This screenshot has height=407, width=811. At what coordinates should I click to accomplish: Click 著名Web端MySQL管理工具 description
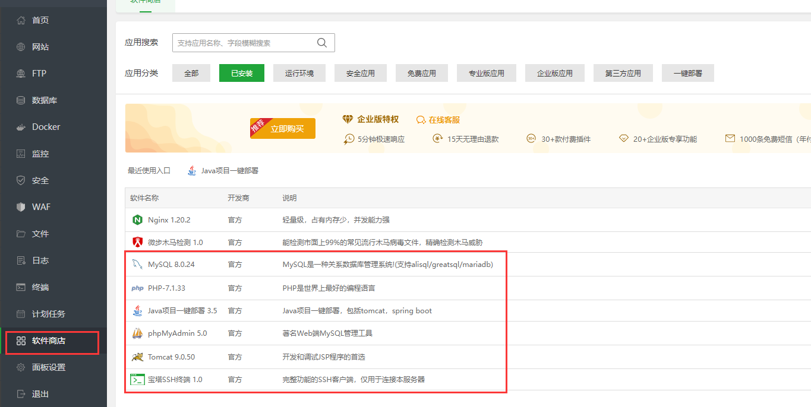[x=327, y=333]
